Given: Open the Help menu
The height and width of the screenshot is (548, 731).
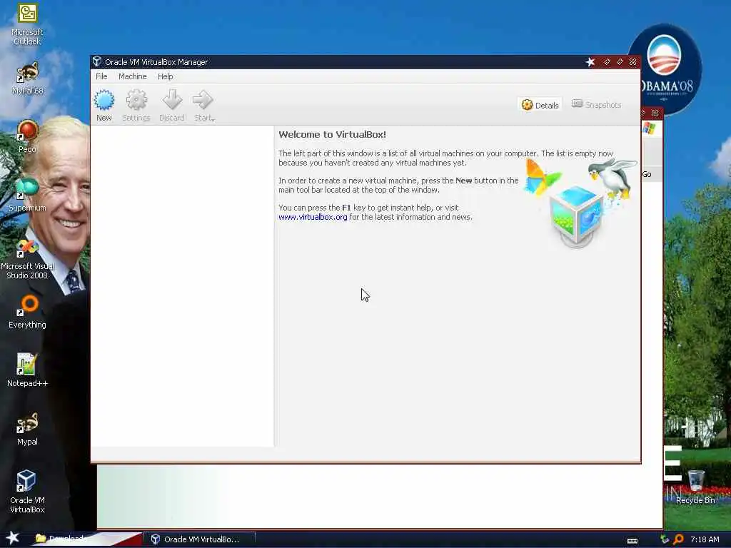Looking at the screenshot, I should (x=165, y=76).
